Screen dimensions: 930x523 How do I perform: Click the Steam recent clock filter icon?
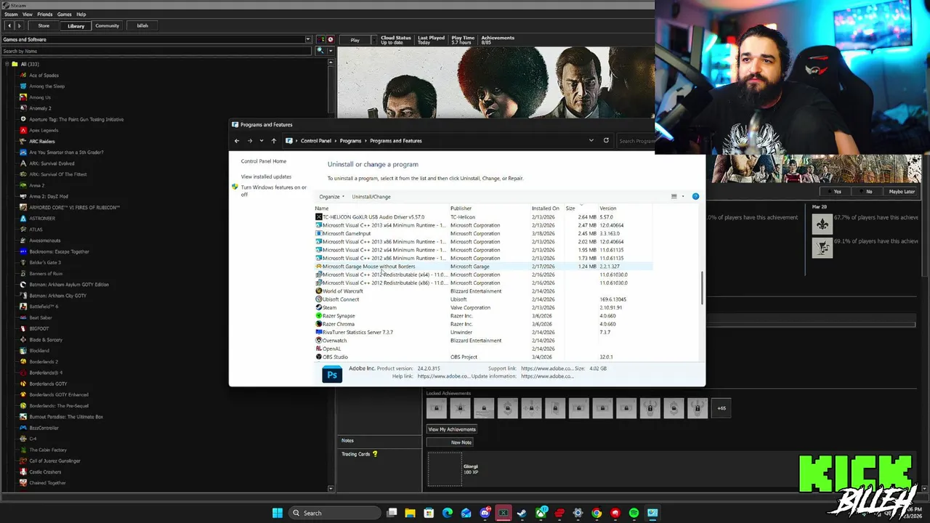click(331, 39)
